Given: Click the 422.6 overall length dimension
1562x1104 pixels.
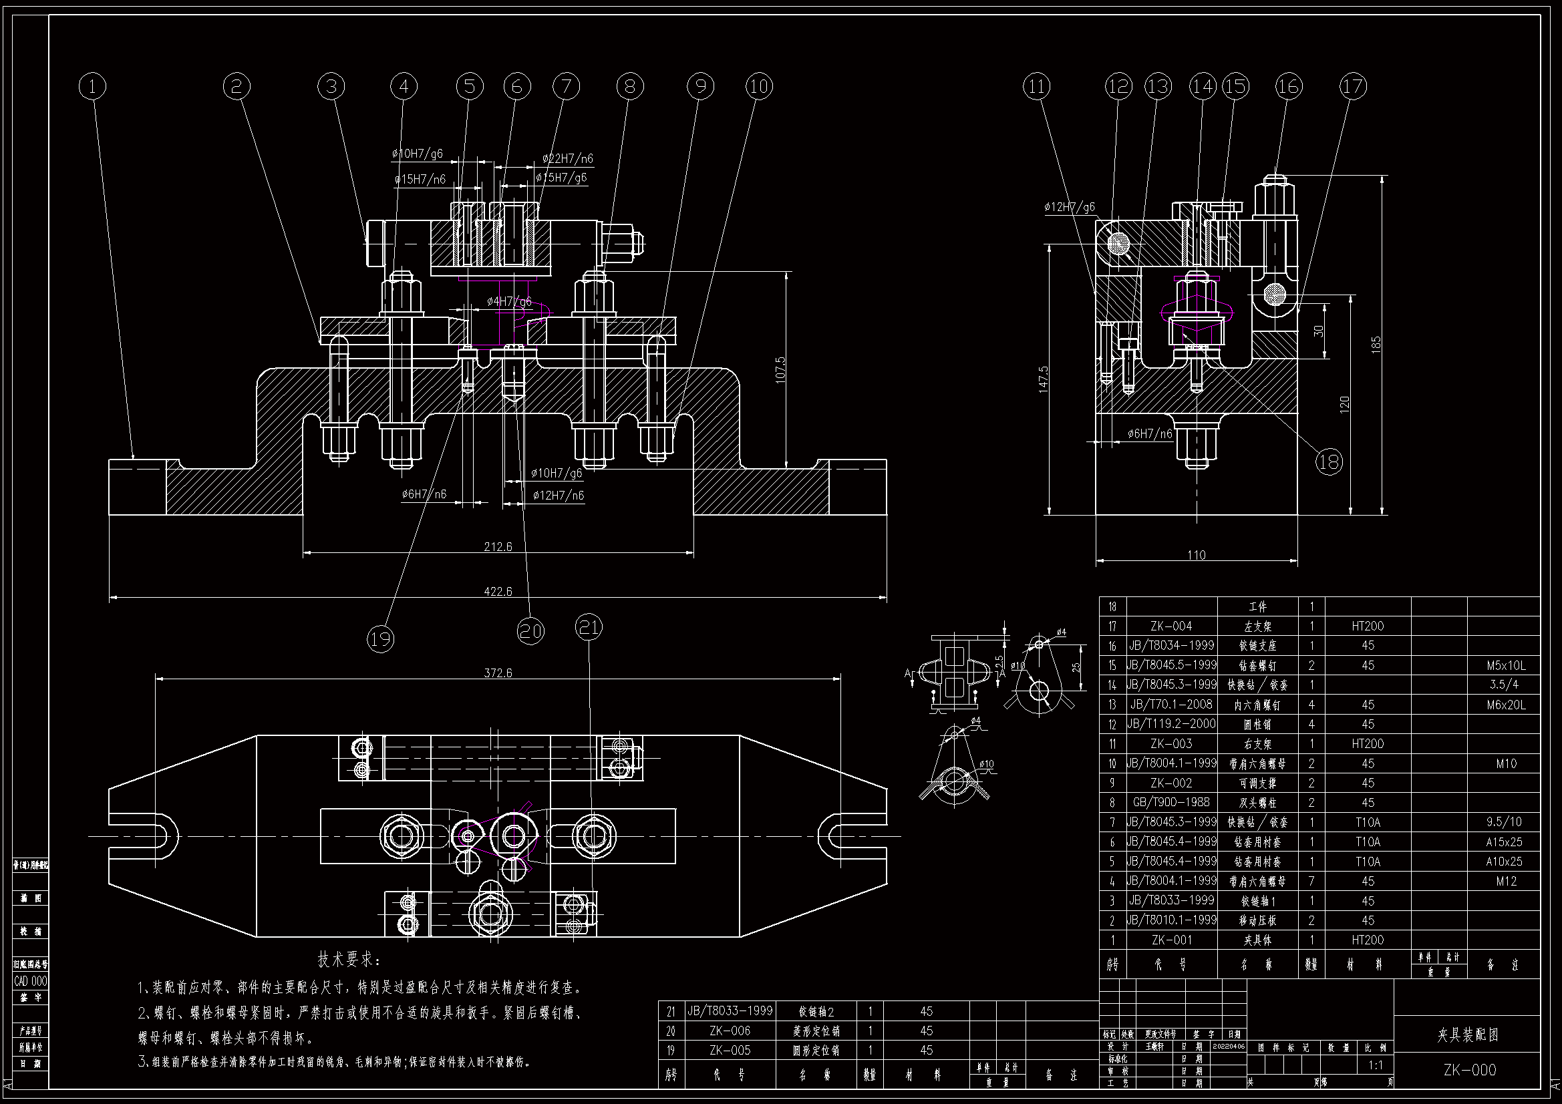Looking at the screenshot, I should 497,591.
